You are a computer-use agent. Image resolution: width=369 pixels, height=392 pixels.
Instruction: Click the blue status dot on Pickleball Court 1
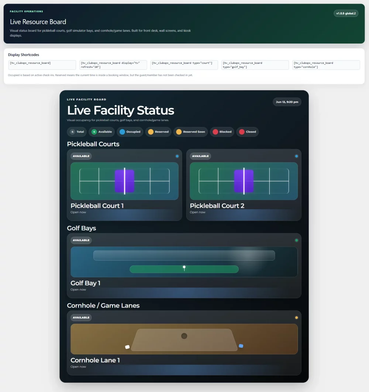coord(177,156)
